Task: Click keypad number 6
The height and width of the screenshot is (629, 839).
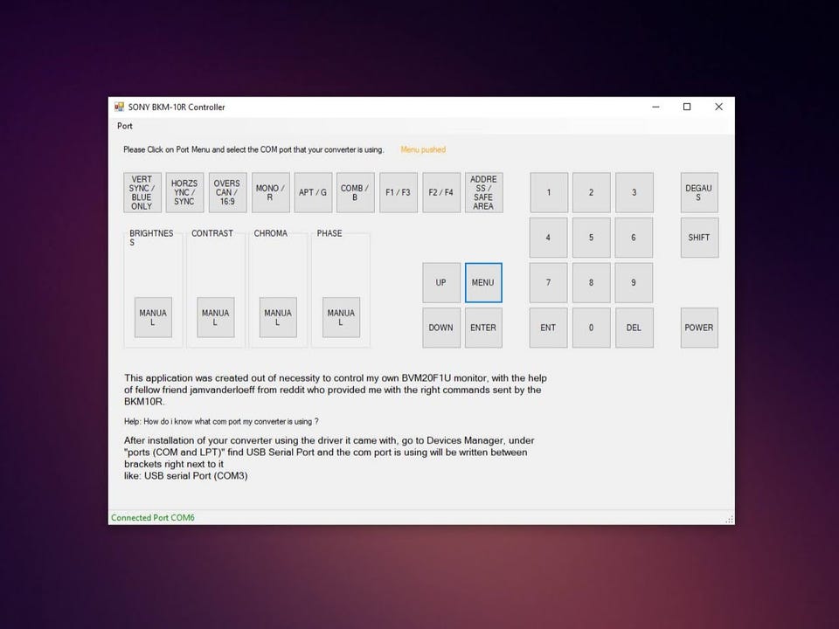Action: click(634, 238)
